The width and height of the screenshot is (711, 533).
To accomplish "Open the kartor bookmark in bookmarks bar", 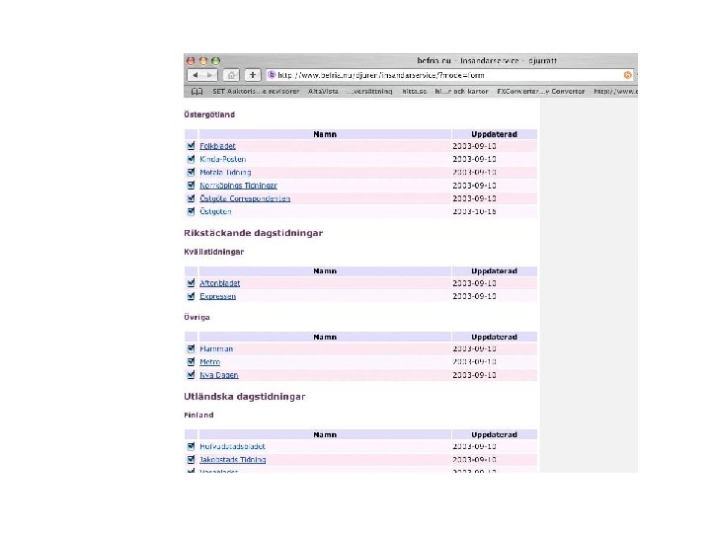I will [461, 92].
